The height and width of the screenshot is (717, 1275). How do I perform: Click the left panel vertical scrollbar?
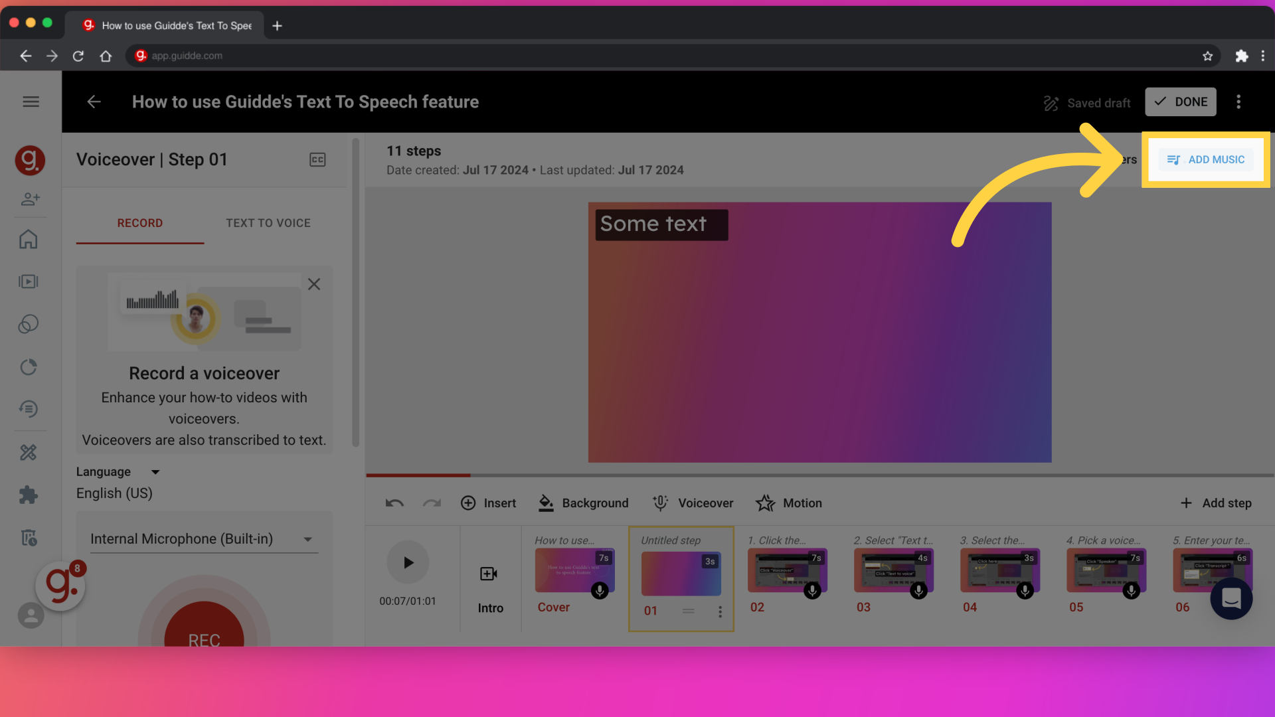[x=355, y=292]
